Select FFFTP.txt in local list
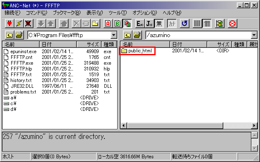260x162 pixels. tap(18, 75)
